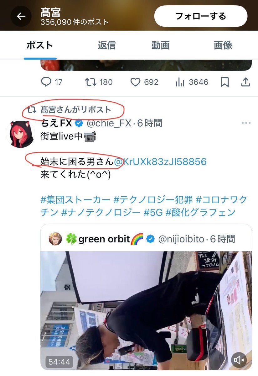Image resolution: width=258 pixels, height=376 pixels.
Task: Open green orbit's small profile avatar
Action: (x=55, y=239)
